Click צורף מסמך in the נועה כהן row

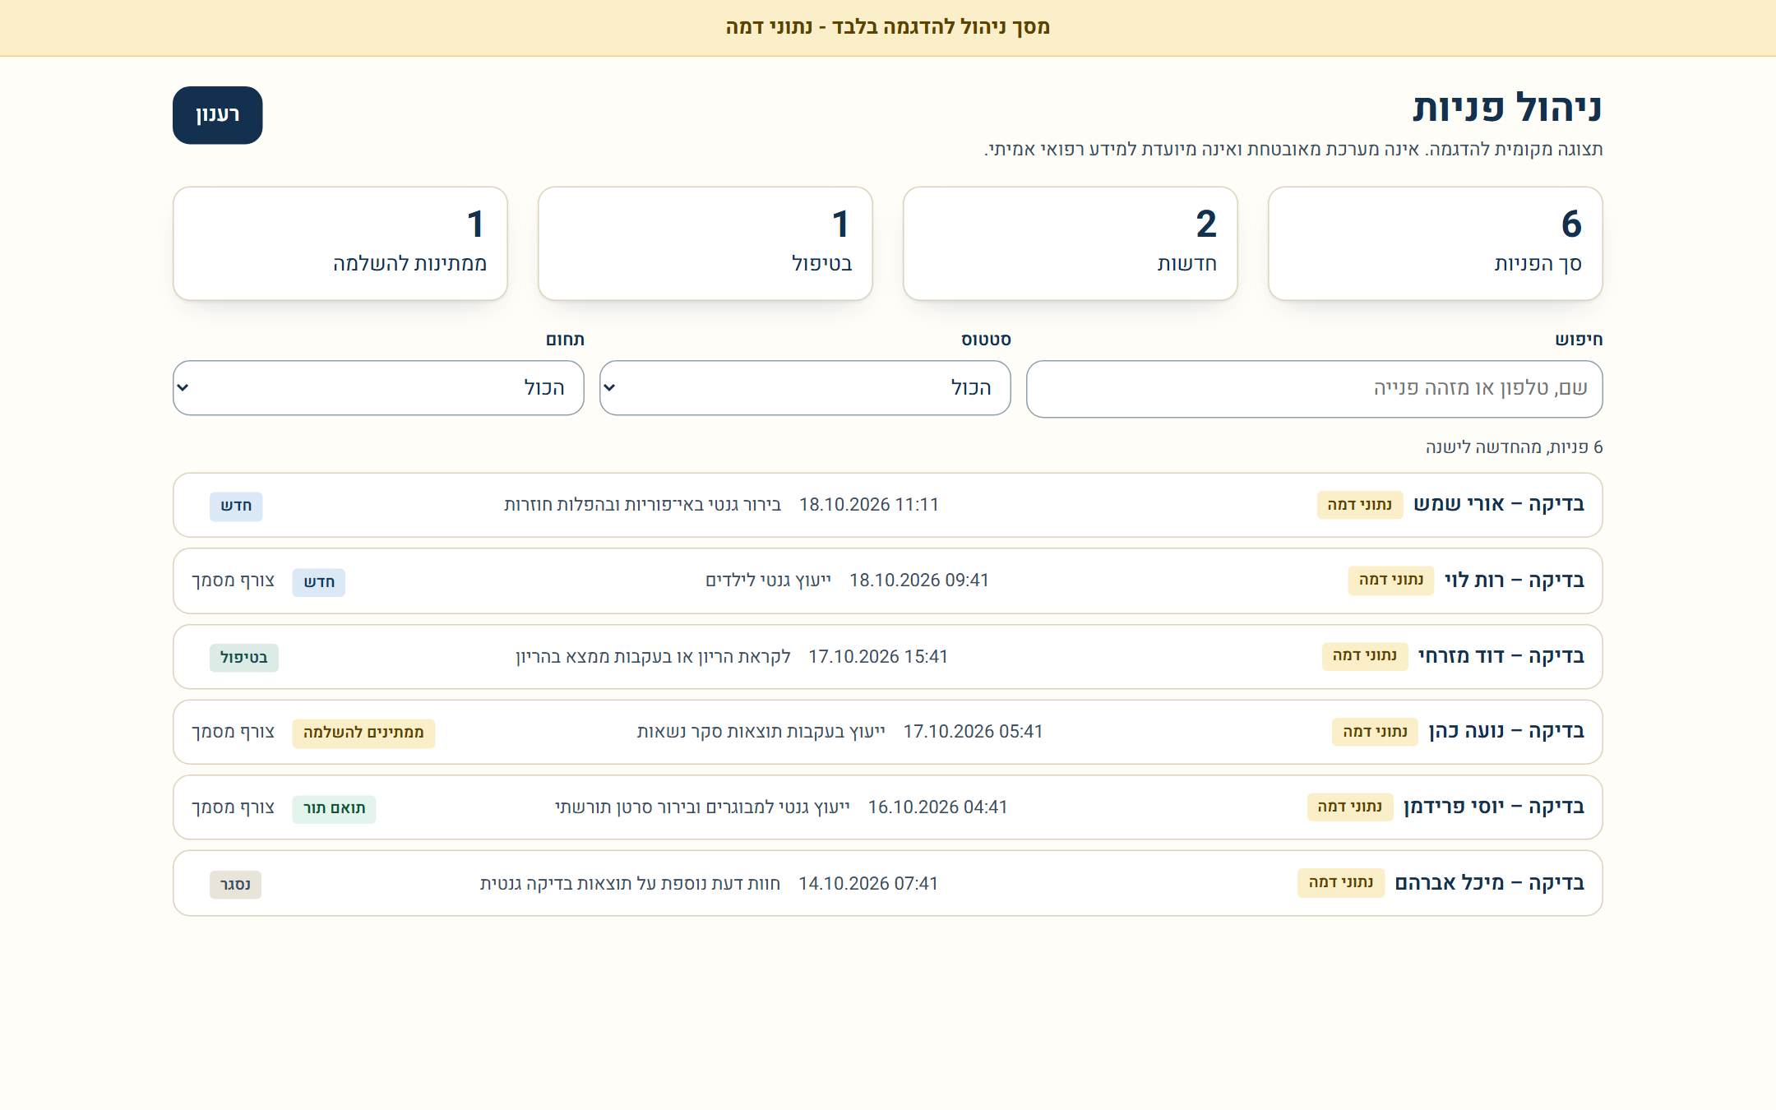click(x=233, y=732)
